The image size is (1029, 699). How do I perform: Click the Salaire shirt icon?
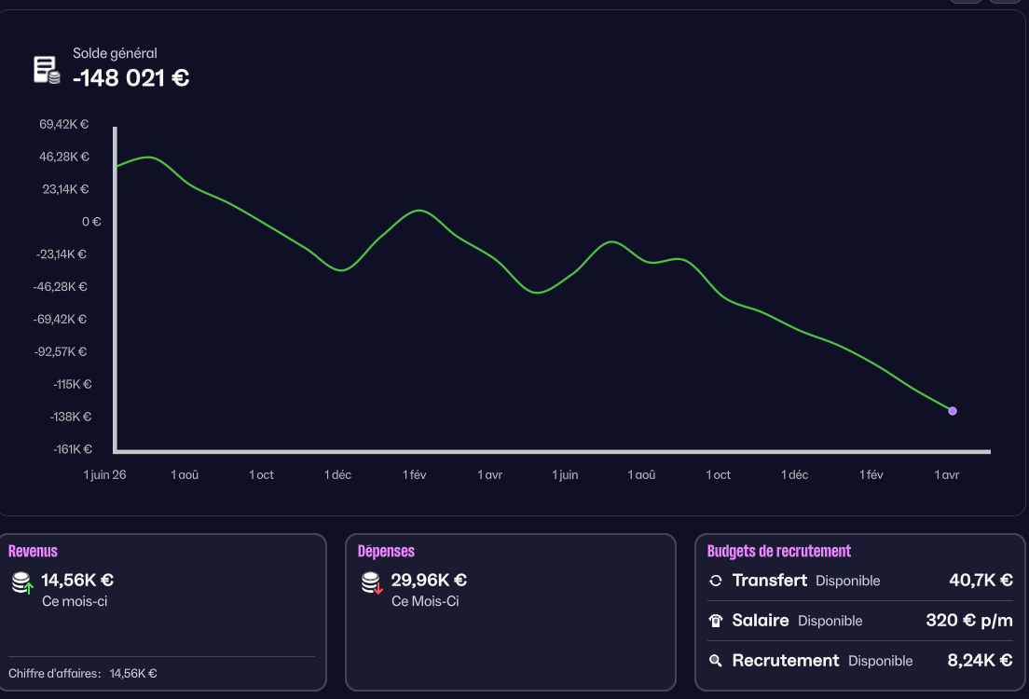[716, 620]
